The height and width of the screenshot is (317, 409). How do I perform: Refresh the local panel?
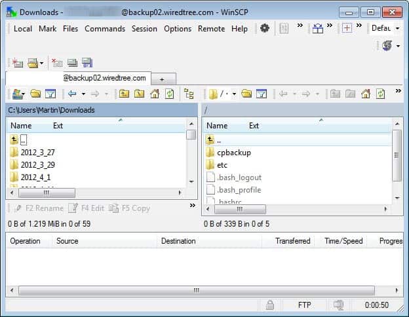pos(170,94)
